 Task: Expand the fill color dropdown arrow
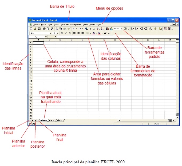pos(96,33)
